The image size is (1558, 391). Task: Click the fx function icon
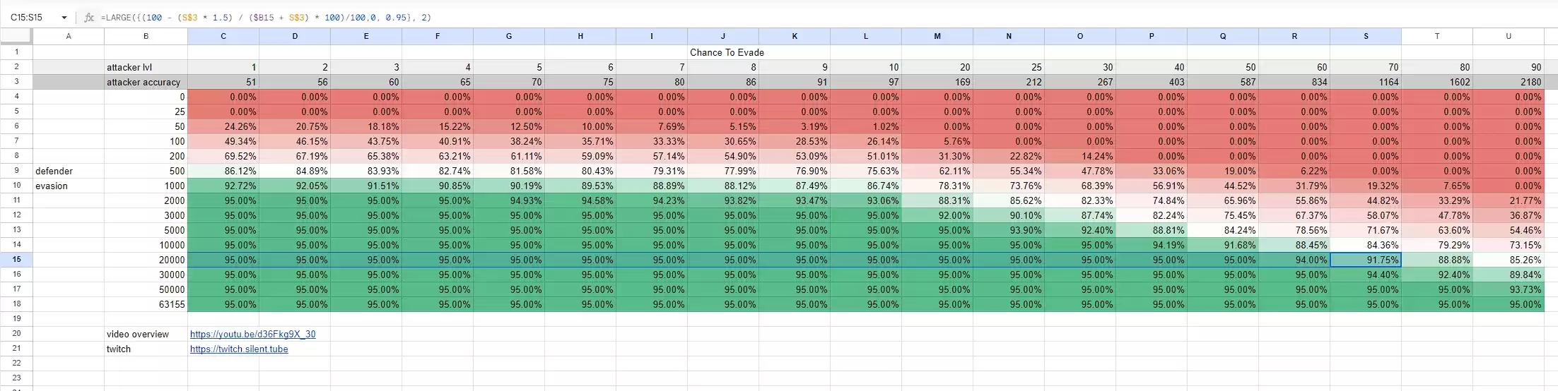[x=89, y=18]
